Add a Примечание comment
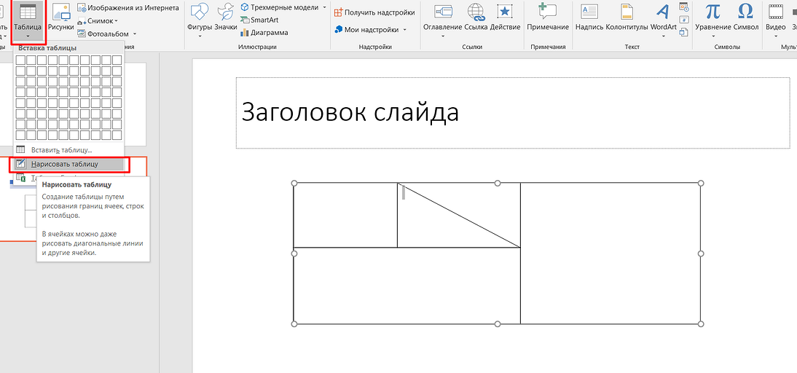The width and height of the screenshot is (797, 373). (548, 19)
